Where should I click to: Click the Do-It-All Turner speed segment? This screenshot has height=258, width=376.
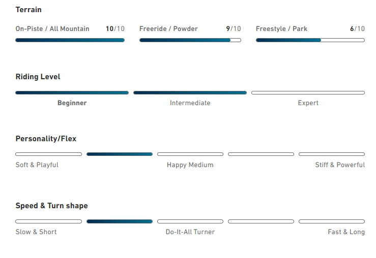[190, 221]
